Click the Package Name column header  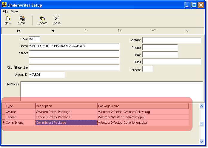143,106
